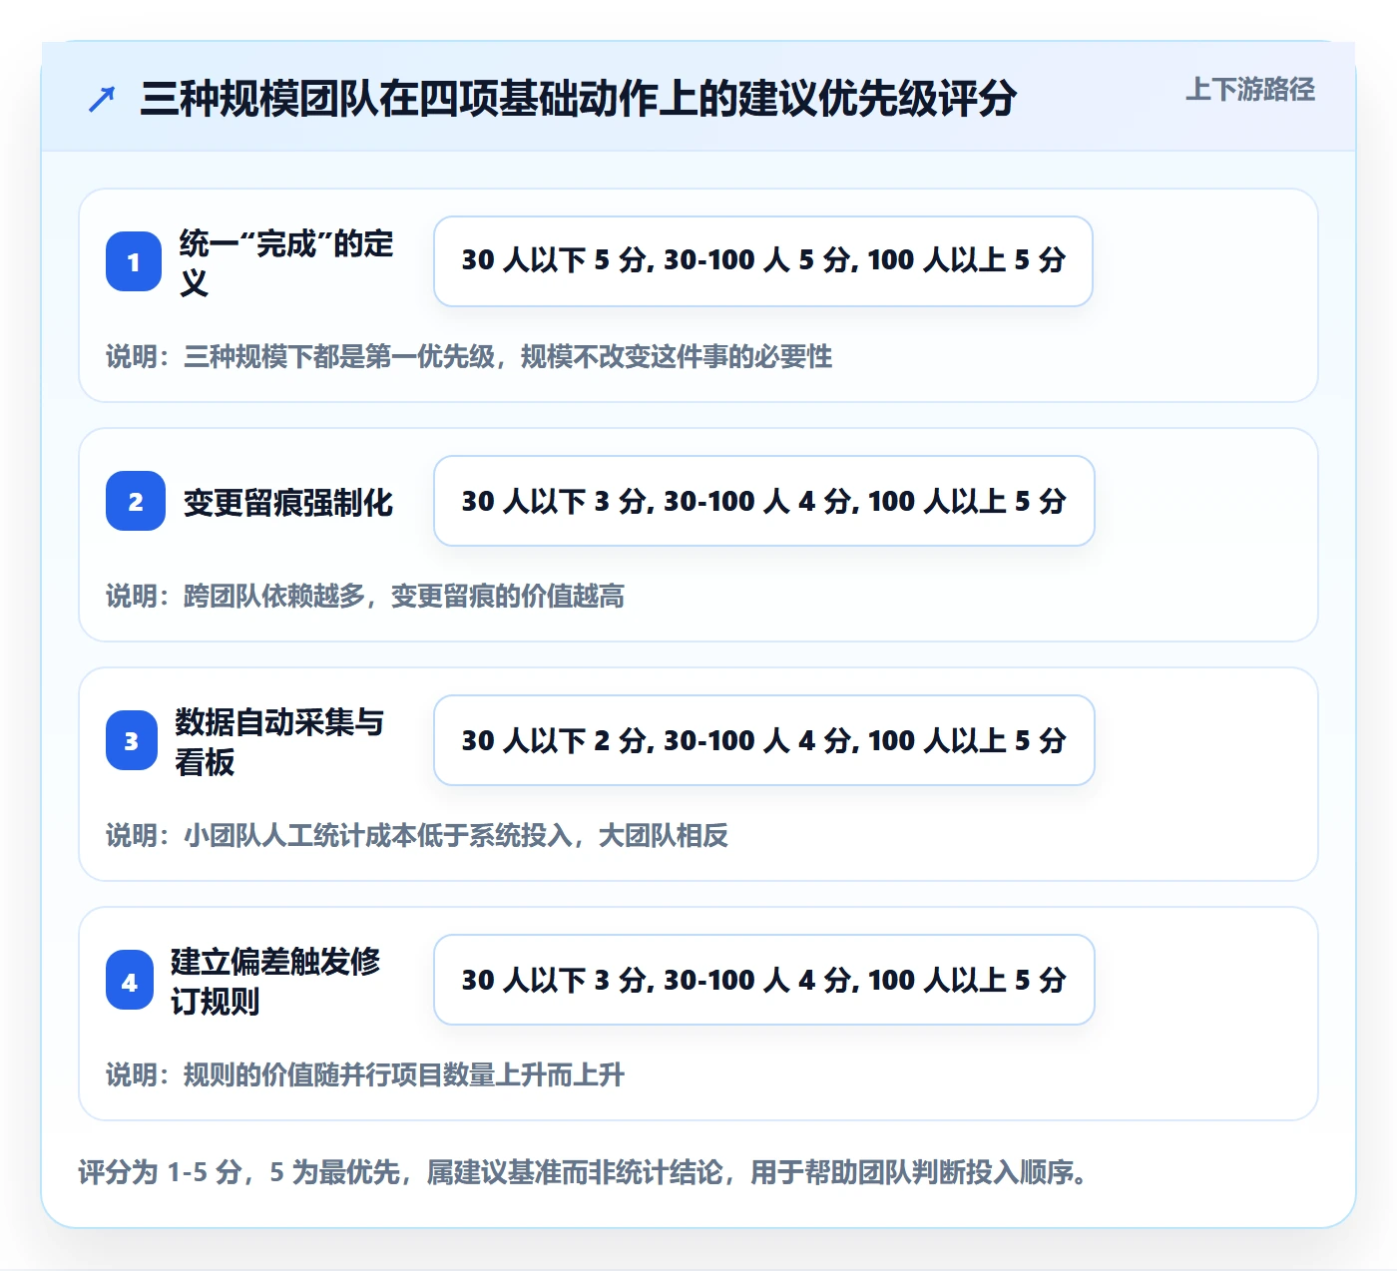Select the blue number 4 badge
The height and width of the screenshot is (1271, 1397).
[x=130, y=980]
